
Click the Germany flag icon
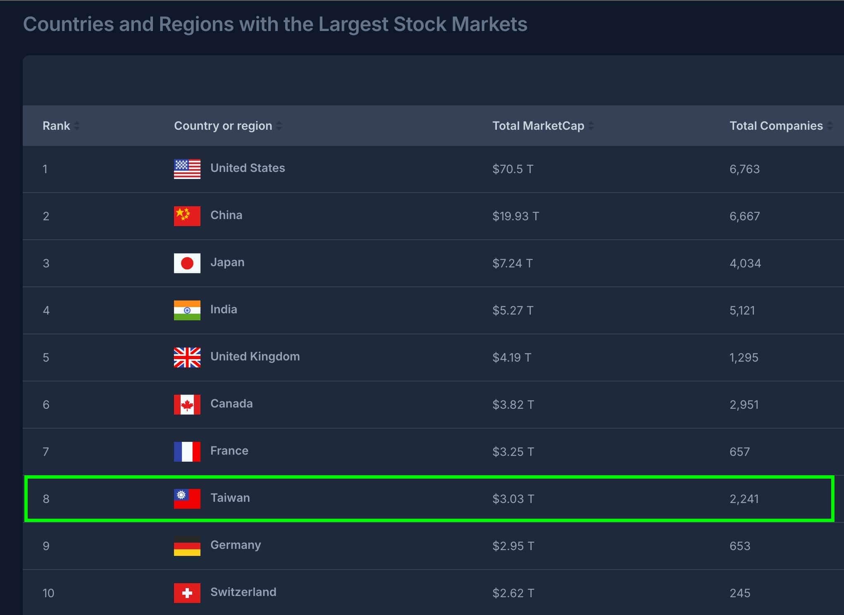point(187,546)
